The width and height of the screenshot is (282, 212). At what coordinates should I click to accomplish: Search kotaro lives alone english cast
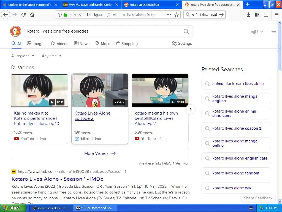(x=236, y=158)
